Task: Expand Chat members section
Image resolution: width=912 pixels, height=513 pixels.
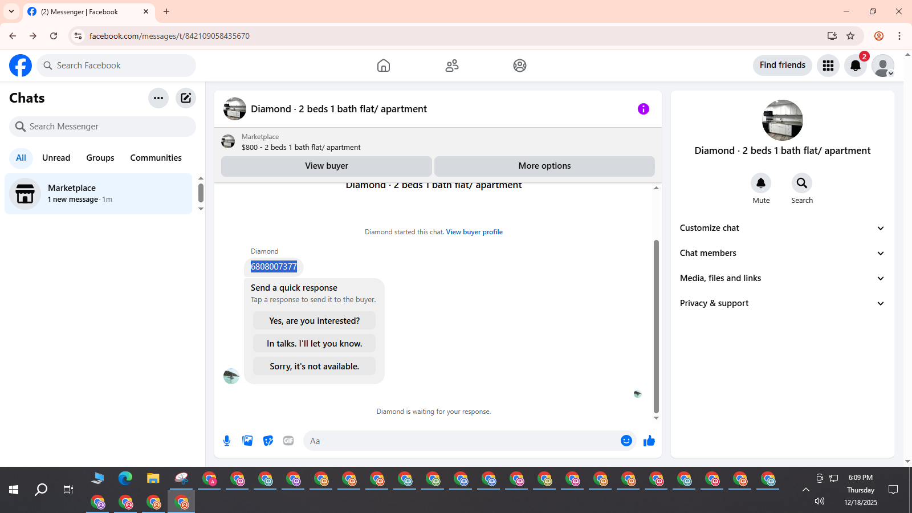Action: pos(782,253)
